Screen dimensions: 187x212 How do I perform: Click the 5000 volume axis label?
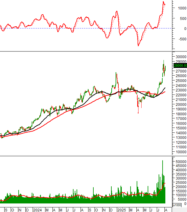click(x=182, y=199)
